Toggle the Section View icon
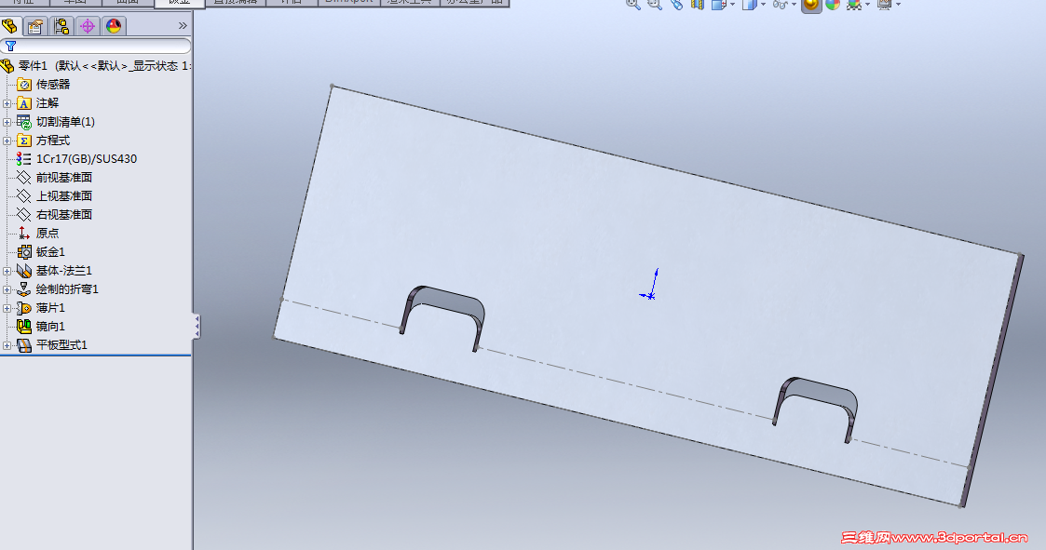The image size is (1046, 550). 697,4
